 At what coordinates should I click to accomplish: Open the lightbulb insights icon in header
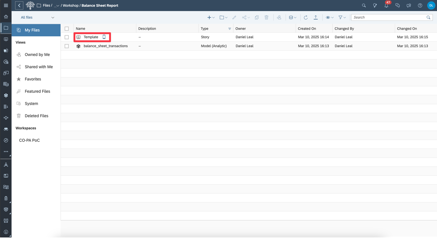[x=375, y=6]
